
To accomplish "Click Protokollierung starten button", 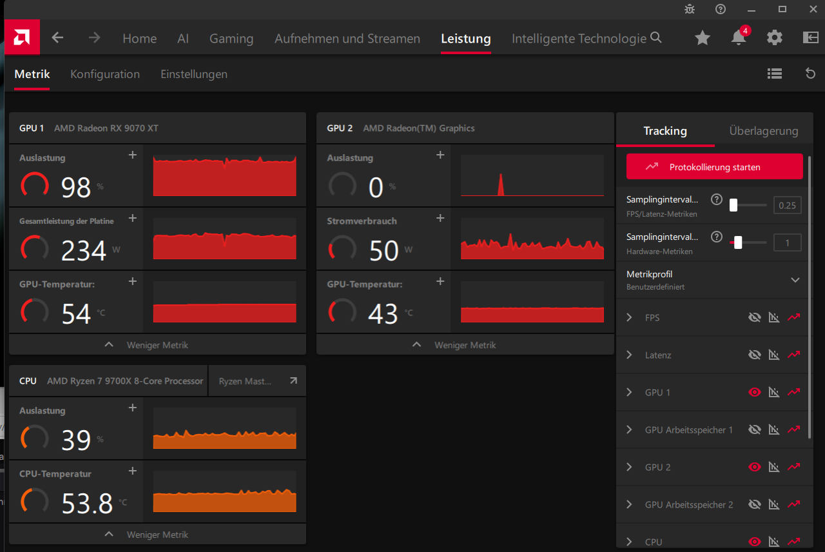I will click(x=715, y=167).
